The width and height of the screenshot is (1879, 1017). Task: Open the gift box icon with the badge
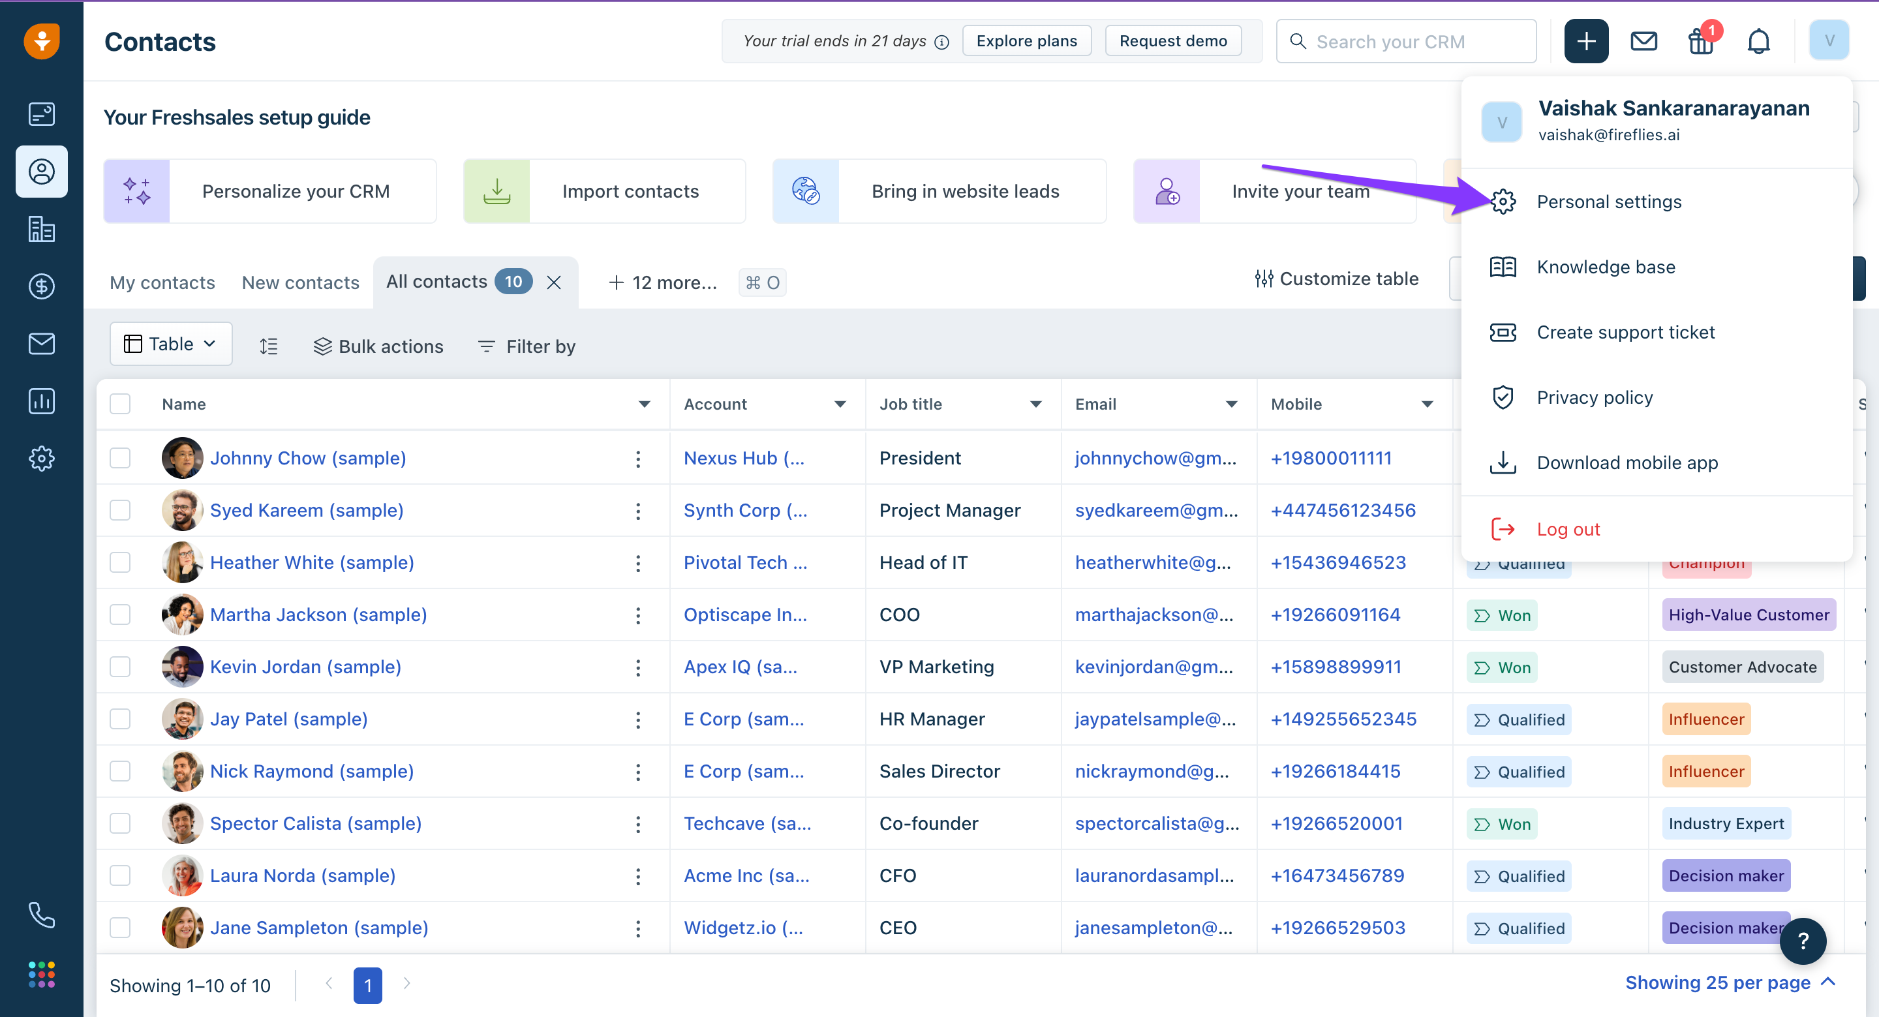point(1701,41)
